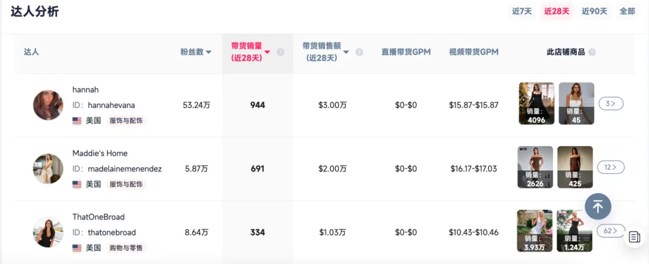Click the scroll-to-top arrow button
This screenshot has height=264, width=649.
[597, 206]
